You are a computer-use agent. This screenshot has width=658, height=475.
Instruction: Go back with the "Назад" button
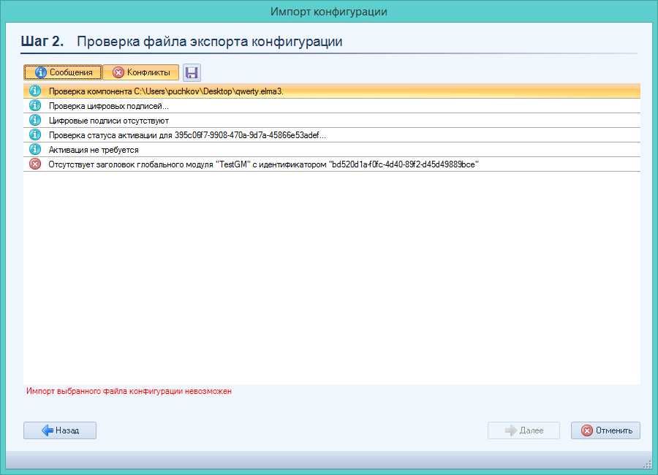[x=60, y=430]
